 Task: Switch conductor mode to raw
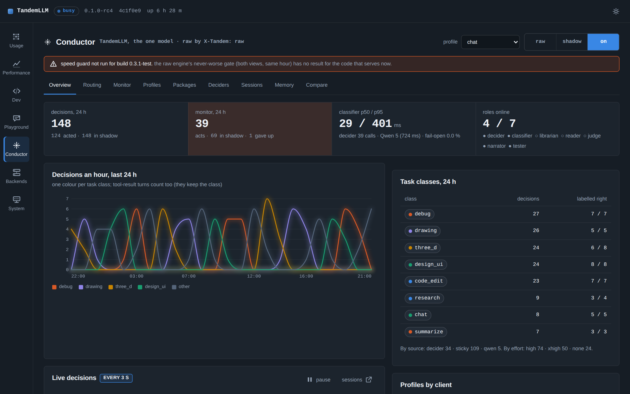[540, 42]
